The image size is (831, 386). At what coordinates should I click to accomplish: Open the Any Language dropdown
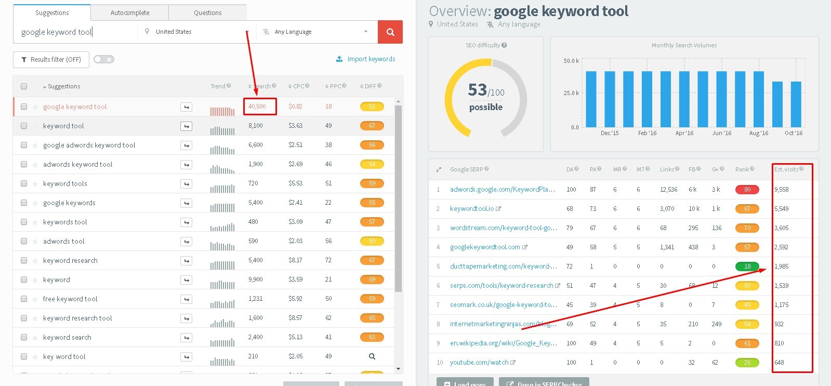316,32
